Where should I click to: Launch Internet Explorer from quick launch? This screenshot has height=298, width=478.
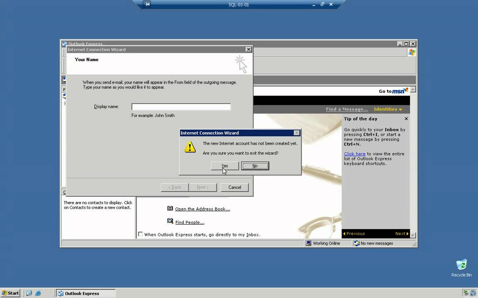[38, 293]
